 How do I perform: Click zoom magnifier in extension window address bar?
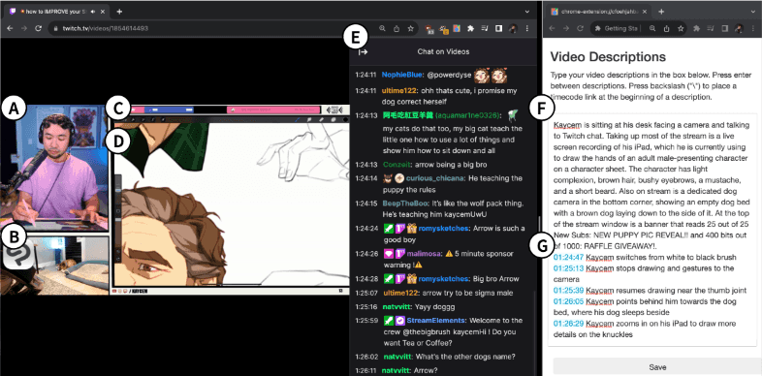click(652, 29)
